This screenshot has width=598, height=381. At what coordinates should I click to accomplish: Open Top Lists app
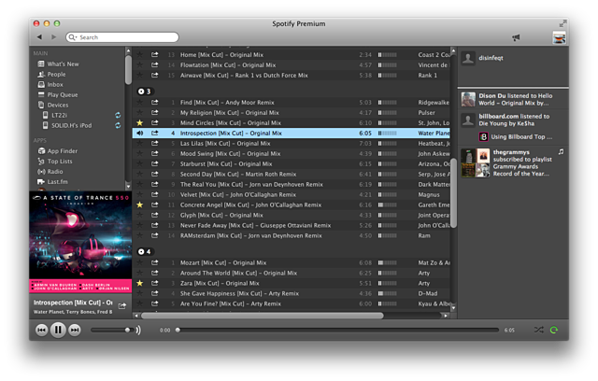point(55,162)
